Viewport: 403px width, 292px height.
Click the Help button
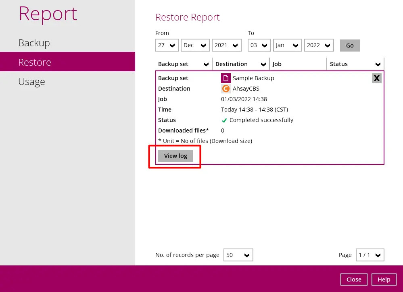point(384,280)
